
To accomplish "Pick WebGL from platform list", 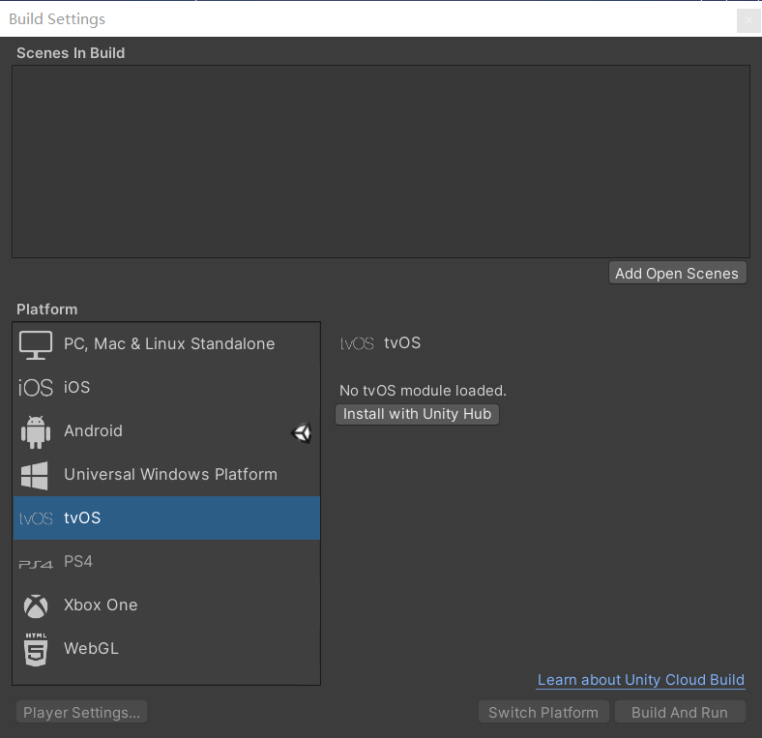I will [x=166, y=649].
